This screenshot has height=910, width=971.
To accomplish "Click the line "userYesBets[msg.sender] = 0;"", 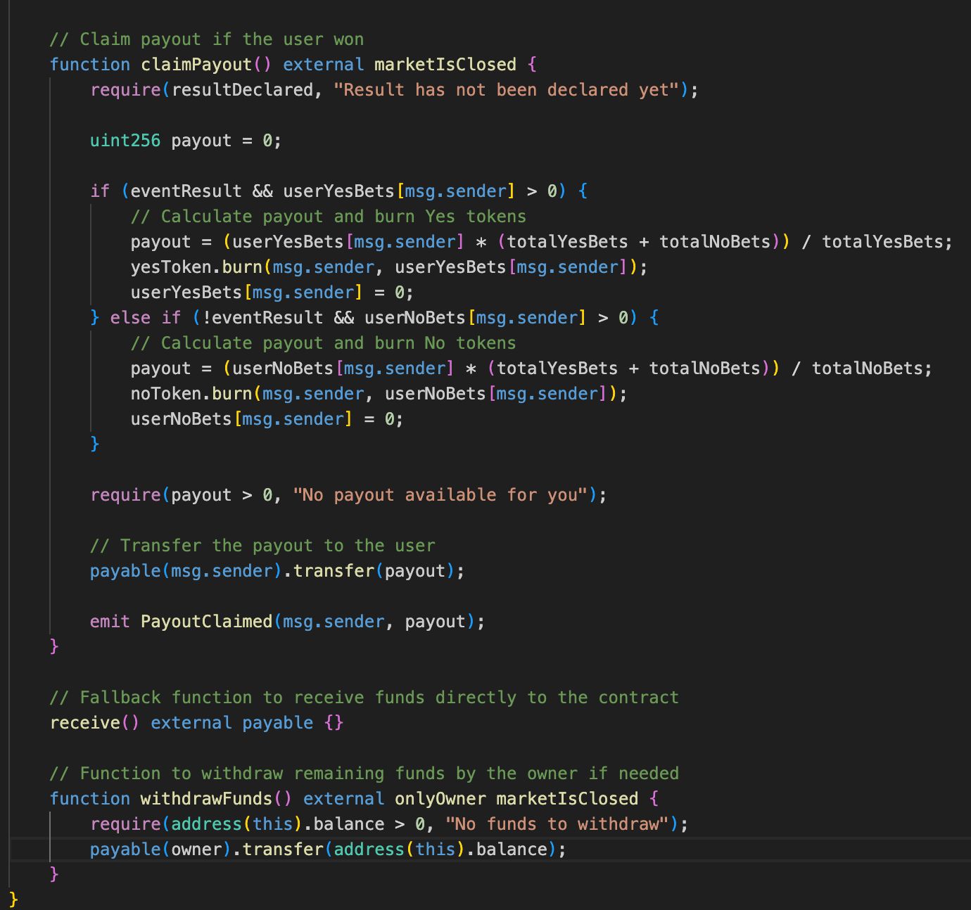I will (x=272, y=293).
